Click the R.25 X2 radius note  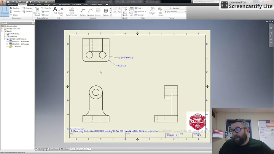tap(122, 66)
